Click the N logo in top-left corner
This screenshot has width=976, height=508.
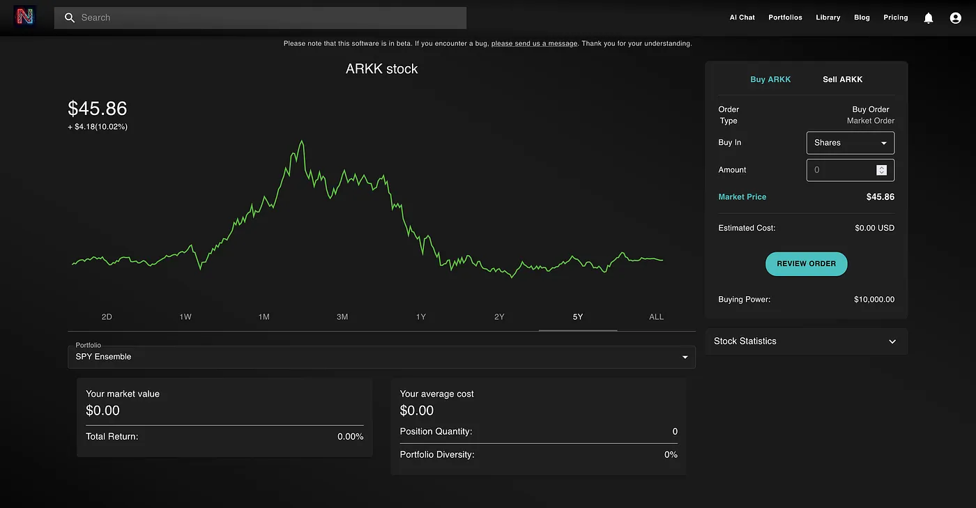25,17
